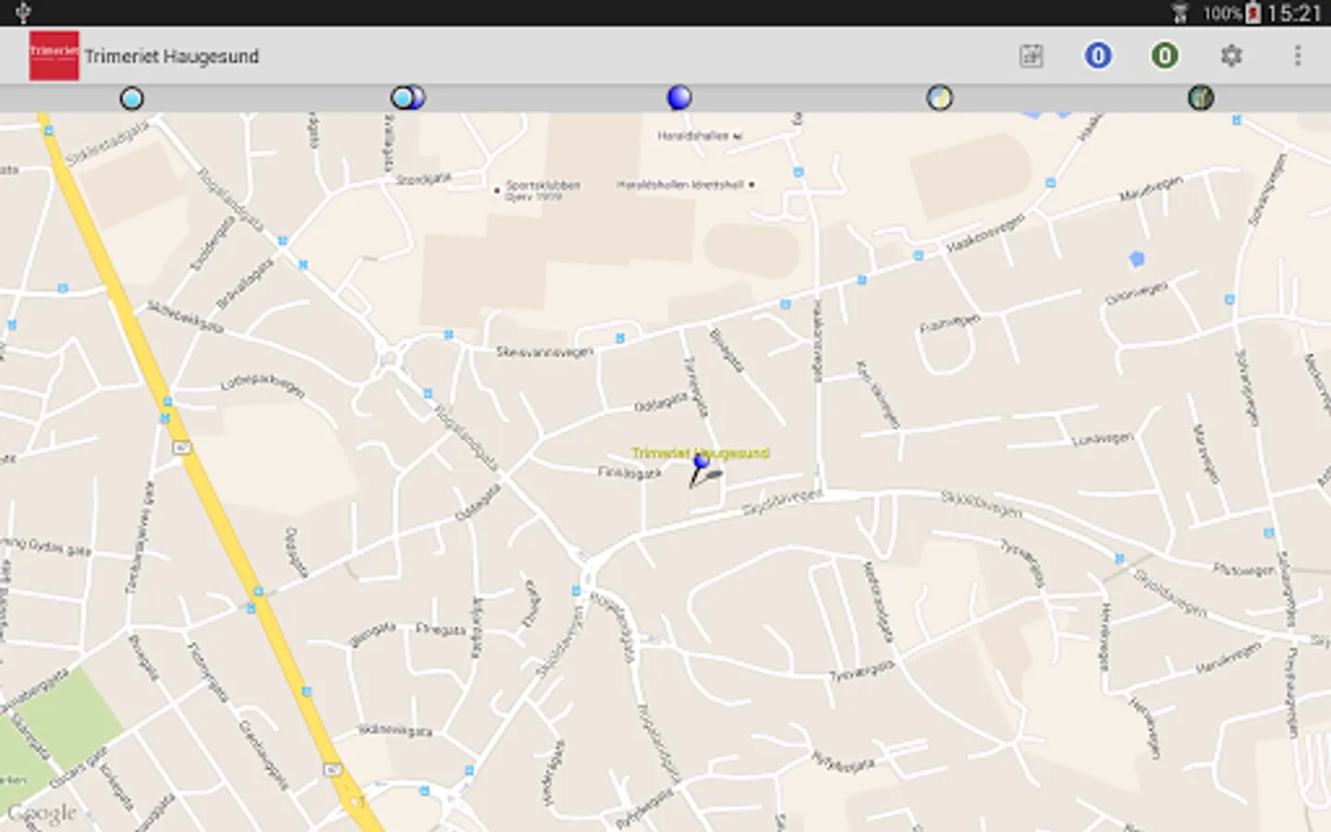Open the green circled 0 counter
1331x832 pixels.
(x=1165, y=56)
